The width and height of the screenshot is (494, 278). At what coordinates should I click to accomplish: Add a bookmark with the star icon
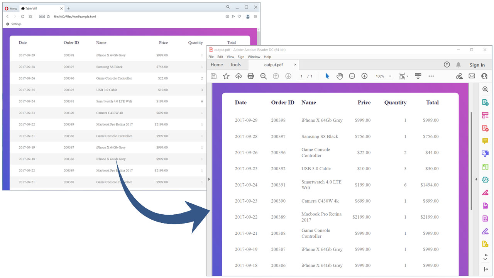point(226,76)
